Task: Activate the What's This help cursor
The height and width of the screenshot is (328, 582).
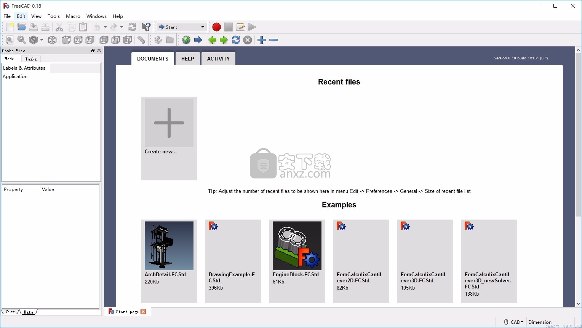Action: click(x=146, y=27)
